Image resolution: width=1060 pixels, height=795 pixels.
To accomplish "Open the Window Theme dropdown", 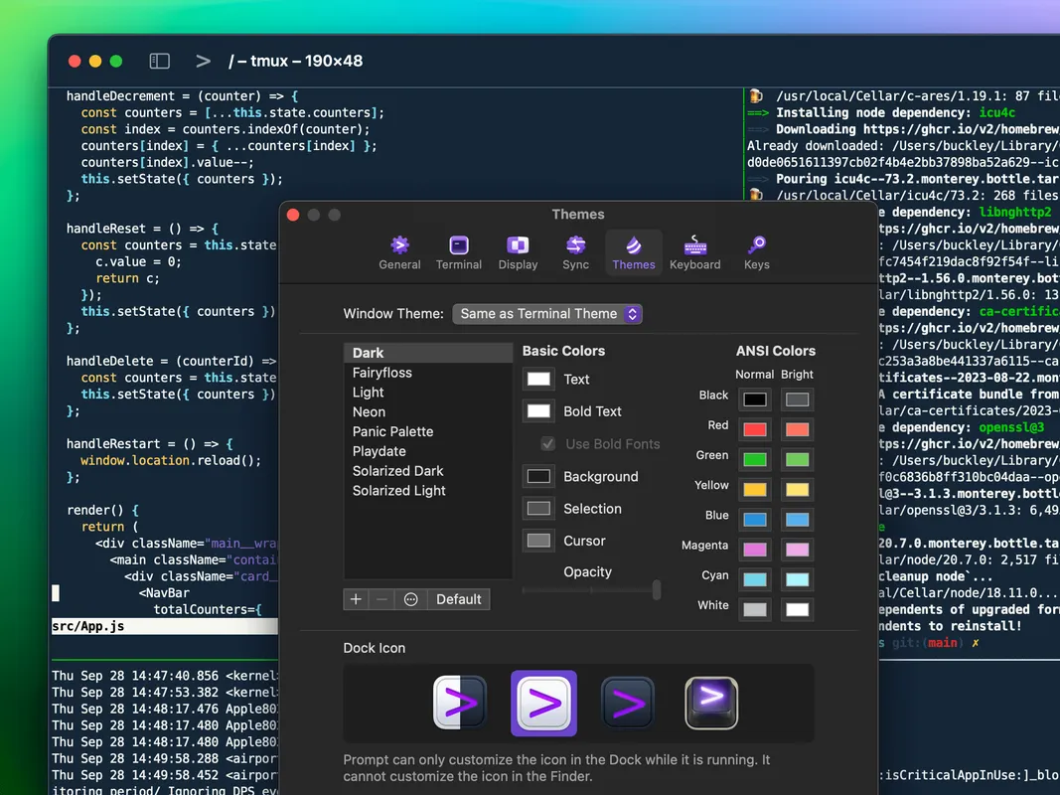I will point(547,314).
